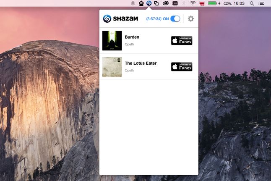Toggle Shazam auto-listening switch off
This screenshot has height=181, width=271.
pos(175,19)
